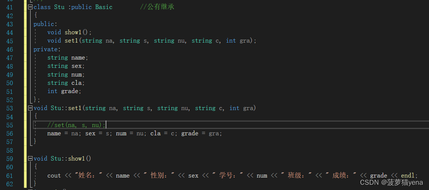This screenshot has width=429, height=190.
Task: Collapse the class Stu definition block
Action: coord(30,7)
